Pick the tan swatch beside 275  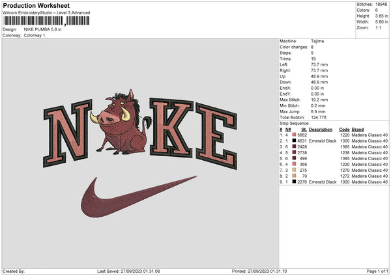[295, 170]
